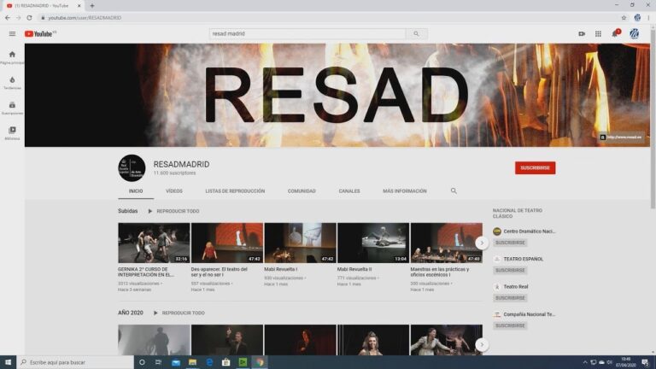The image size is (656, 369).
Task: Subscribe to Centro Dramático Nacional
Action: (x=510, y=243)
